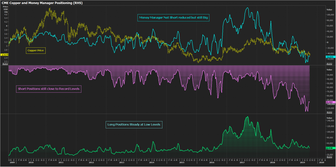Image resolution: width=336 pixels, height=167 pixels.
Task: Click the 2011 year label on time axis
Action: tap(61, 162)
